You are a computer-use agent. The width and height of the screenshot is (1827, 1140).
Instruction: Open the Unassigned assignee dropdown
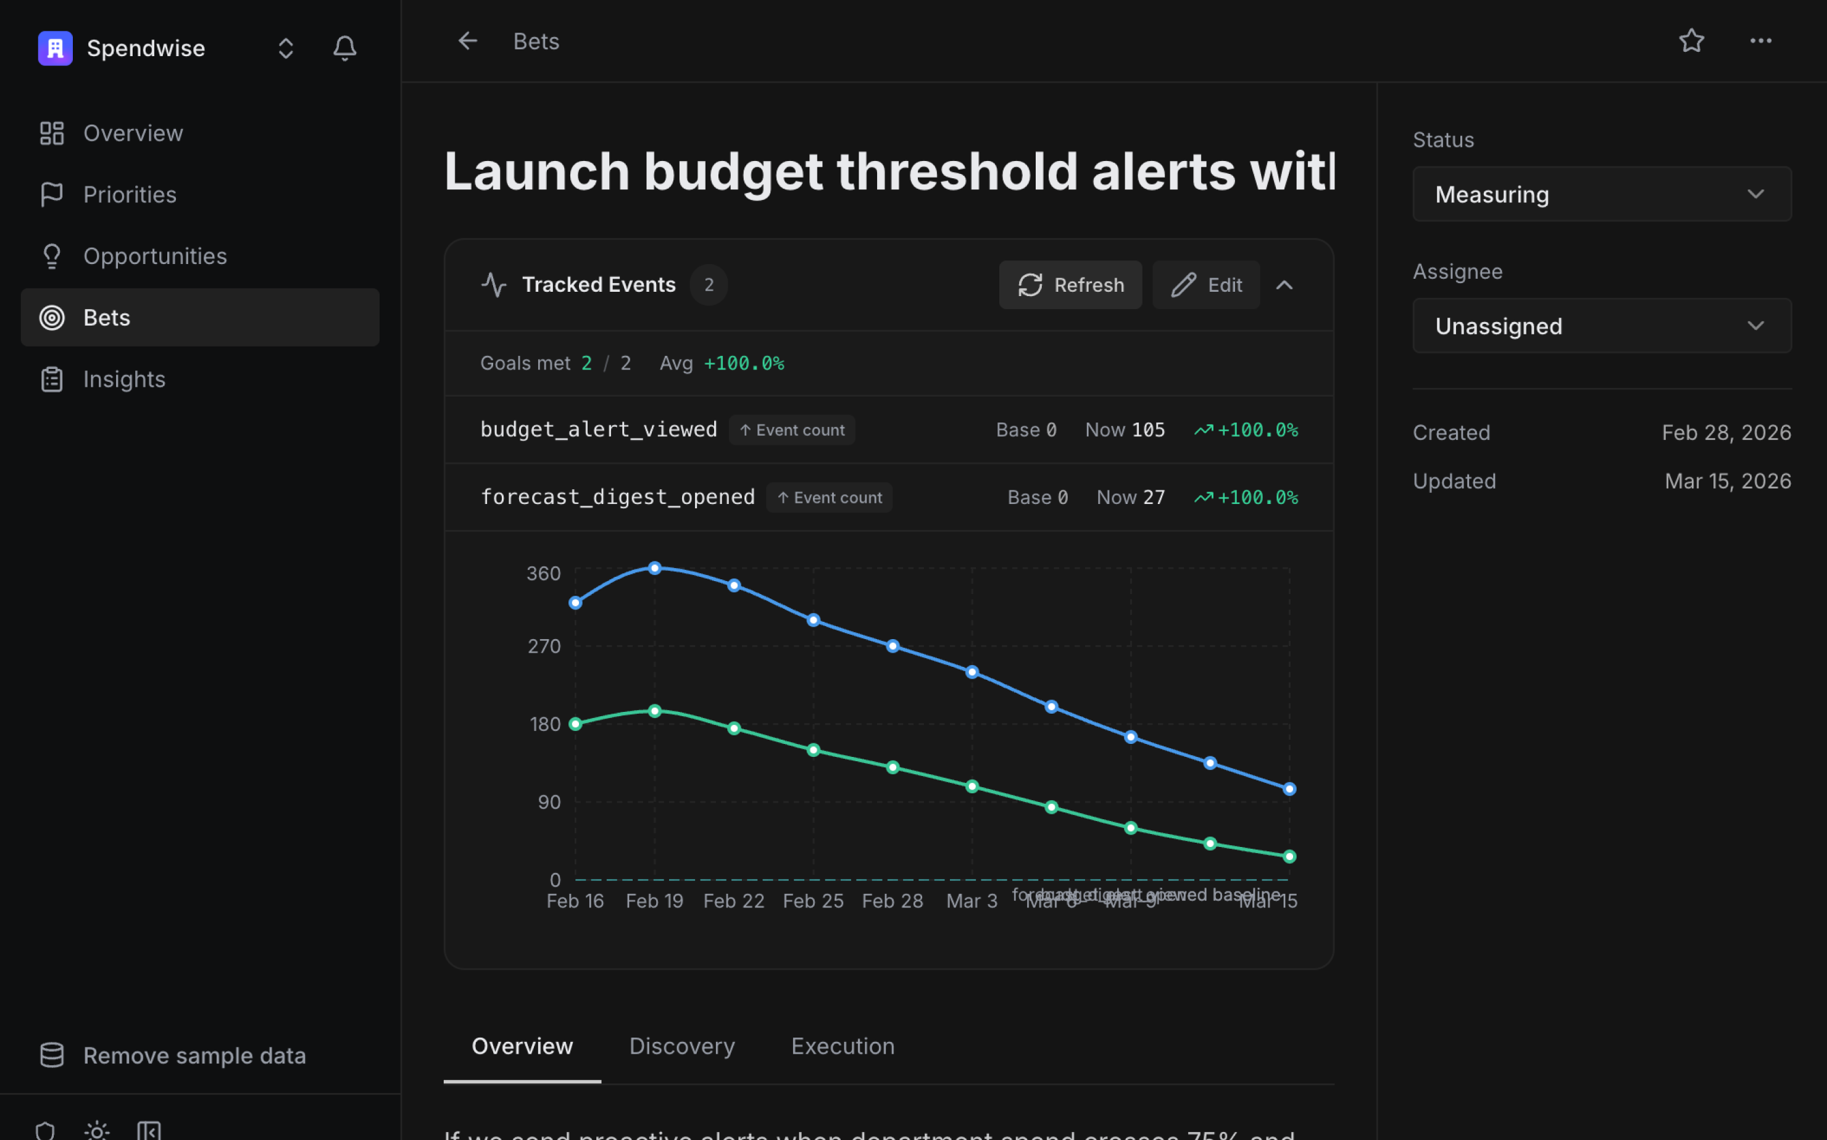click(x=1600, y=326)
